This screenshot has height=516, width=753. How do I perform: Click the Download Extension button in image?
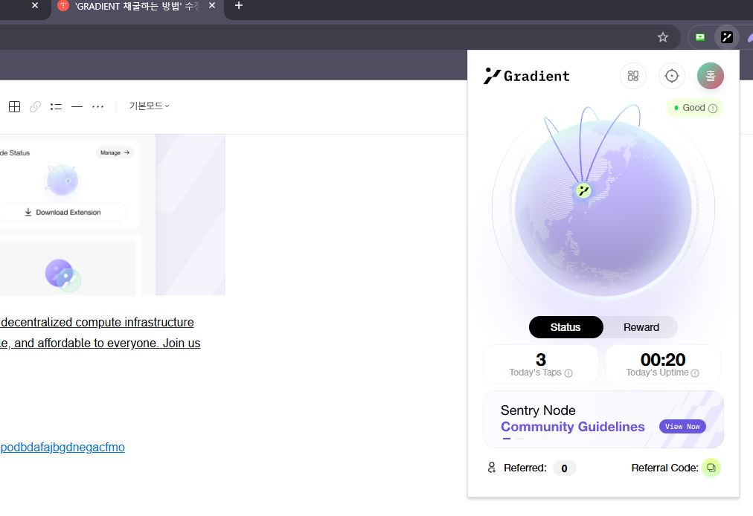click(x=63, y=212)
